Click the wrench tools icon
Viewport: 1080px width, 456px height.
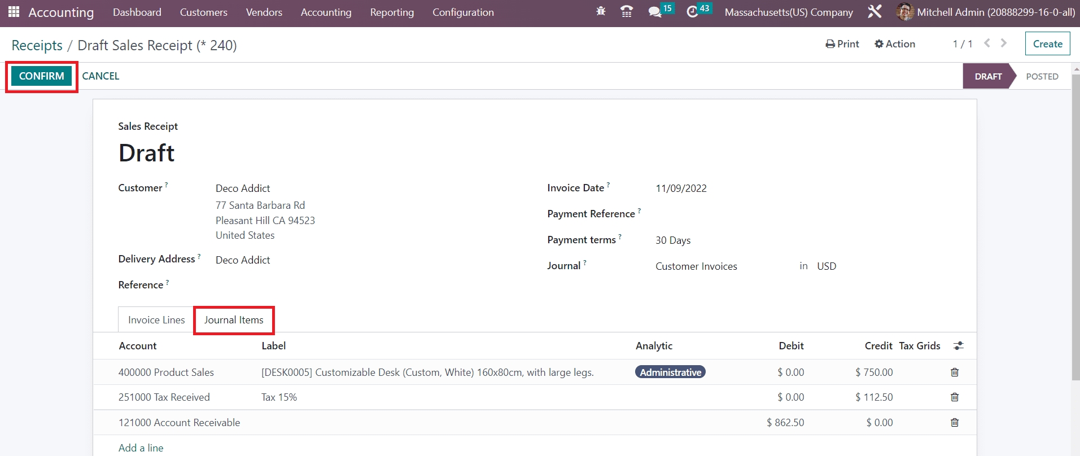tap(875, 12)
